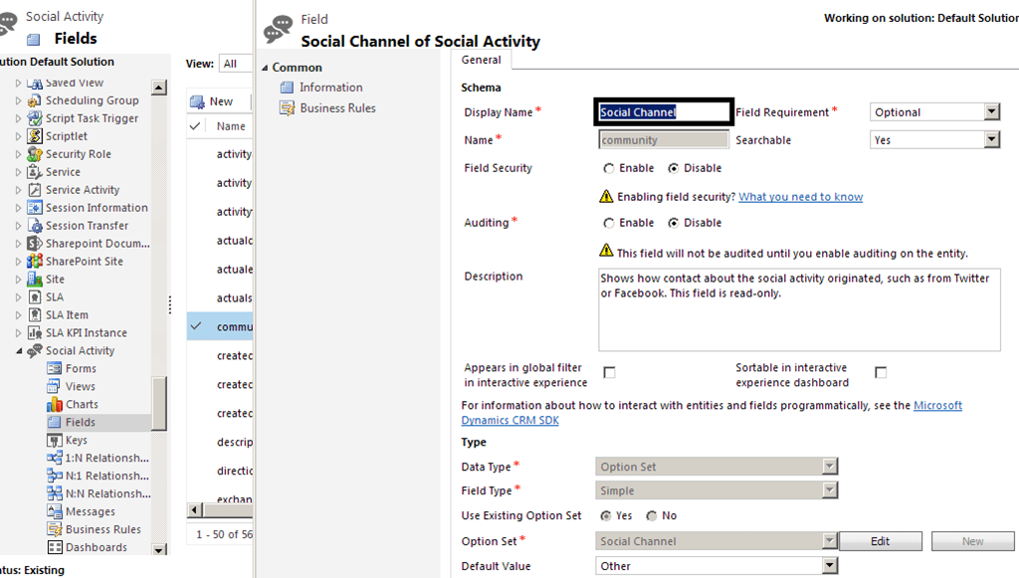Select Disable for Auditing
This screenshot has width=1019, height=578.
674,223
